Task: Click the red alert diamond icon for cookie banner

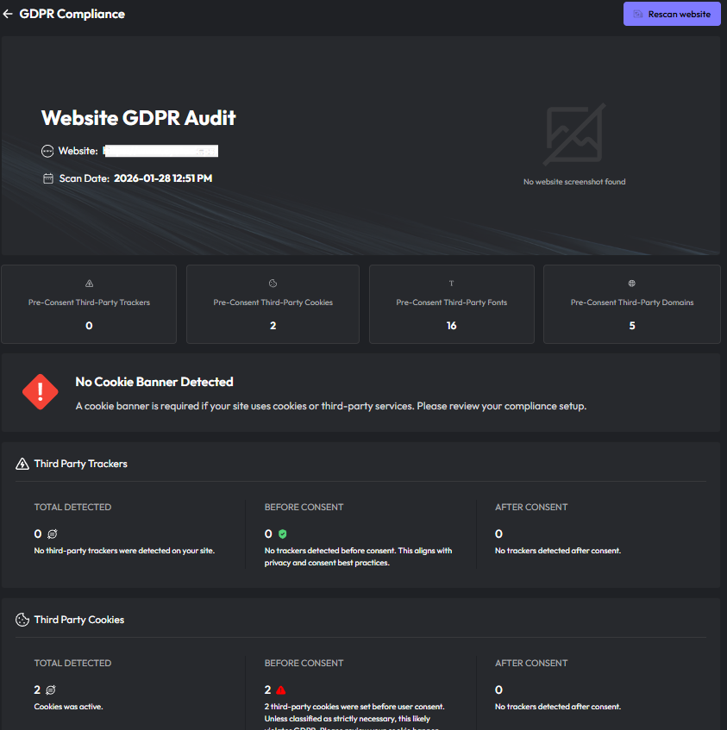Action: (x=41, y=392)
